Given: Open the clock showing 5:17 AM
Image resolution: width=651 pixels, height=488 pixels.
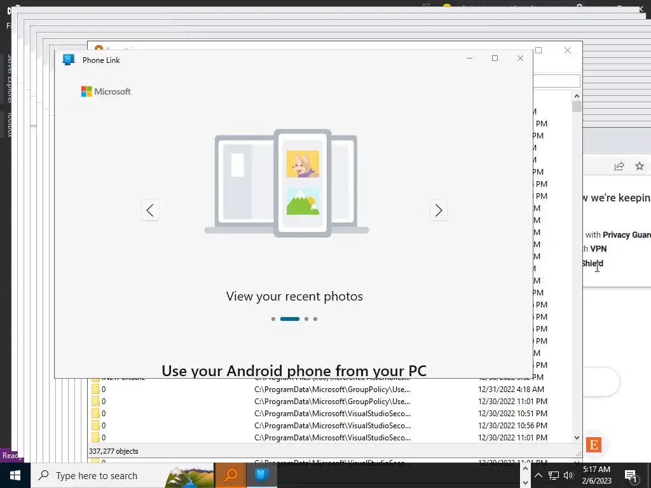Looking at the screenshot, I should click(x=596, y=475).
